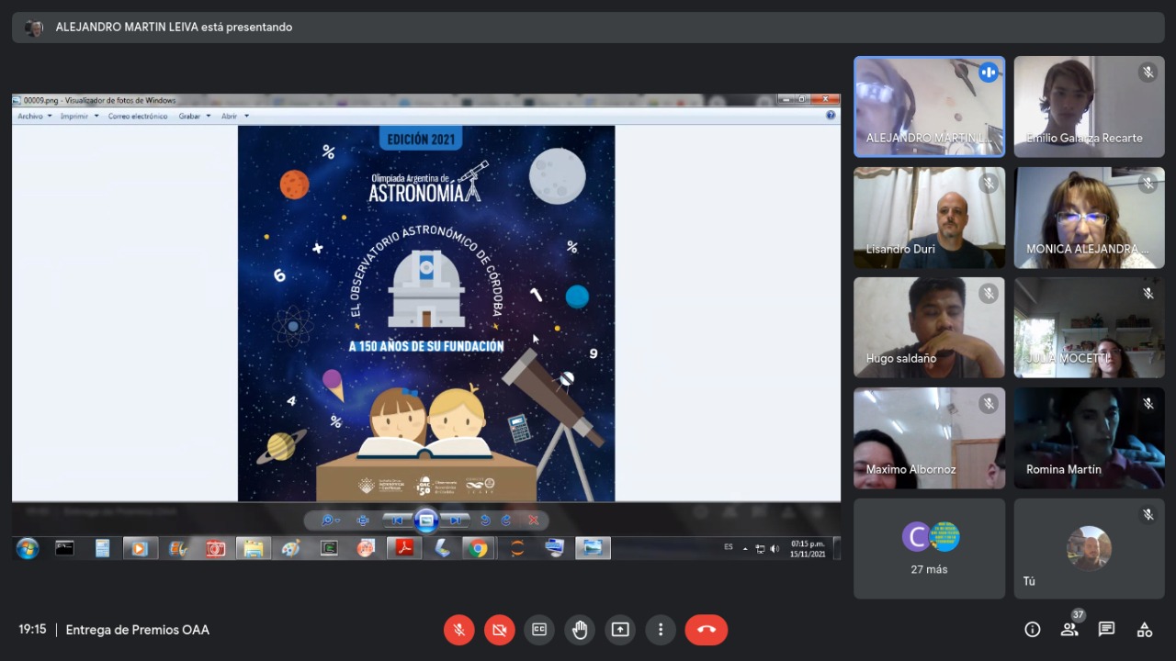The image size is (1176, 661).
Task: Go to previous photo in viewer
Action: pos(397,521)
